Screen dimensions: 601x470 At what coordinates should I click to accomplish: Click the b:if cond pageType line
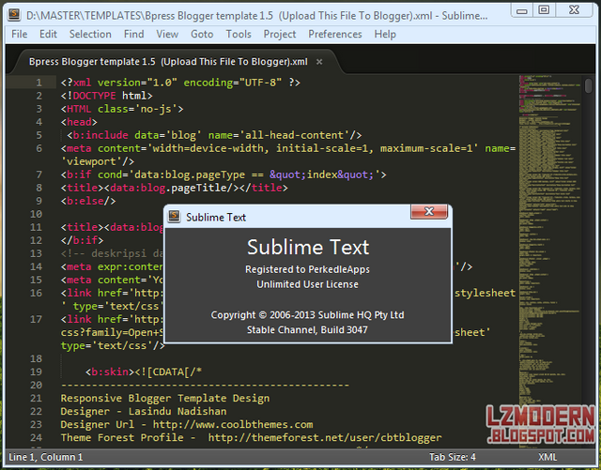pos(223,174)
